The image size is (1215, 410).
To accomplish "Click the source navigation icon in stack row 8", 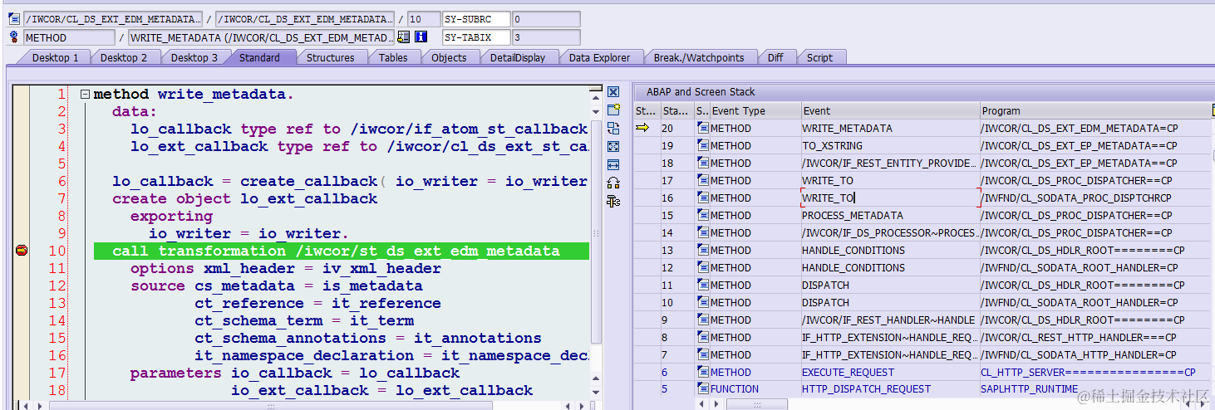I will [x=702, y=337].
